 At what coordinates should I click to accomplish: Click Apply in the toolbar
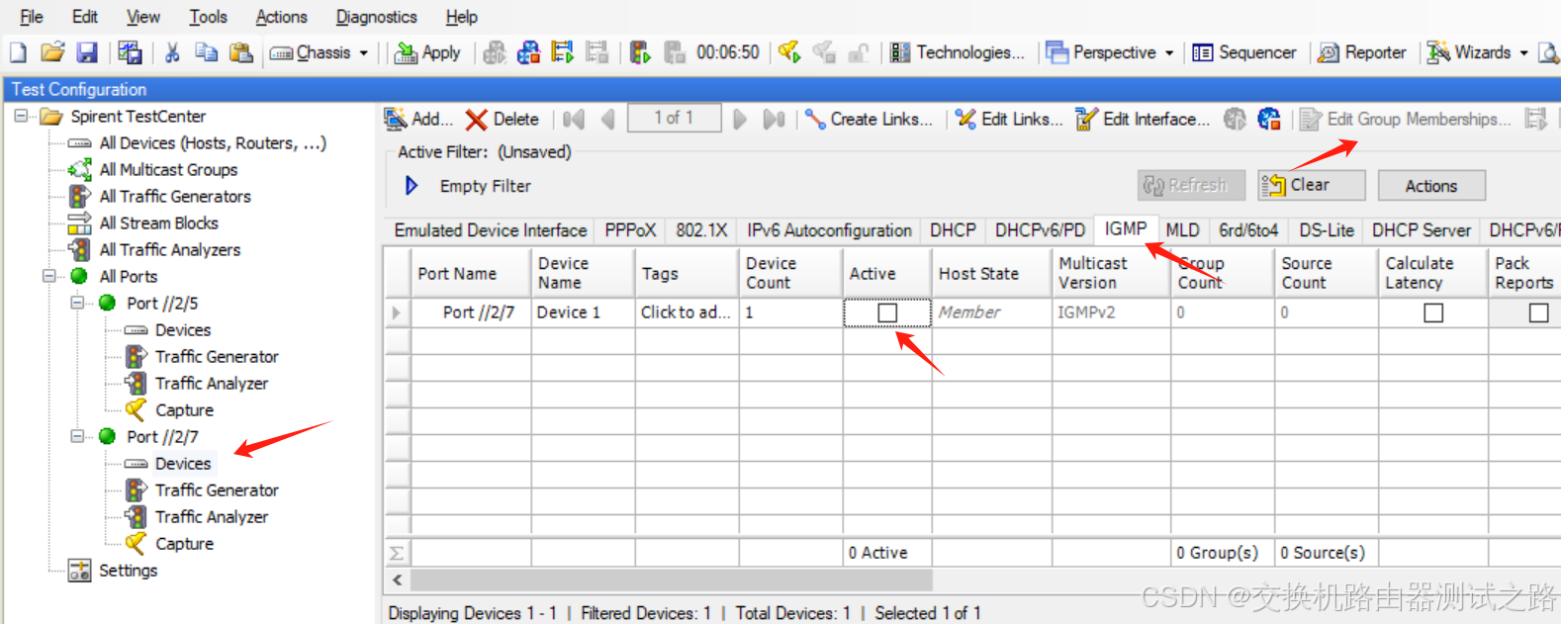[x=427, y=52]
